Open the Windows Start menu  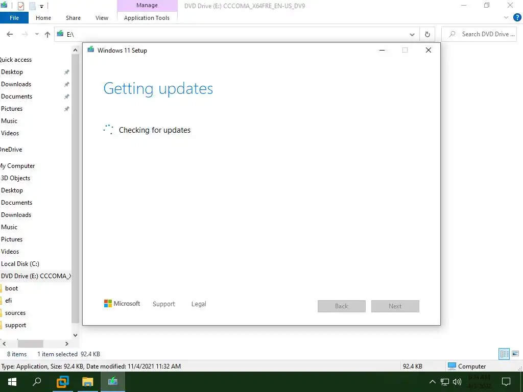coord(12,382)
